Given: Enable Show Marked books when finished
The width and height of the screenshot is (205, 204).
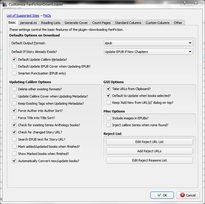Looking at the screenshot, I should pyautogui.click(x=14, y=154).
